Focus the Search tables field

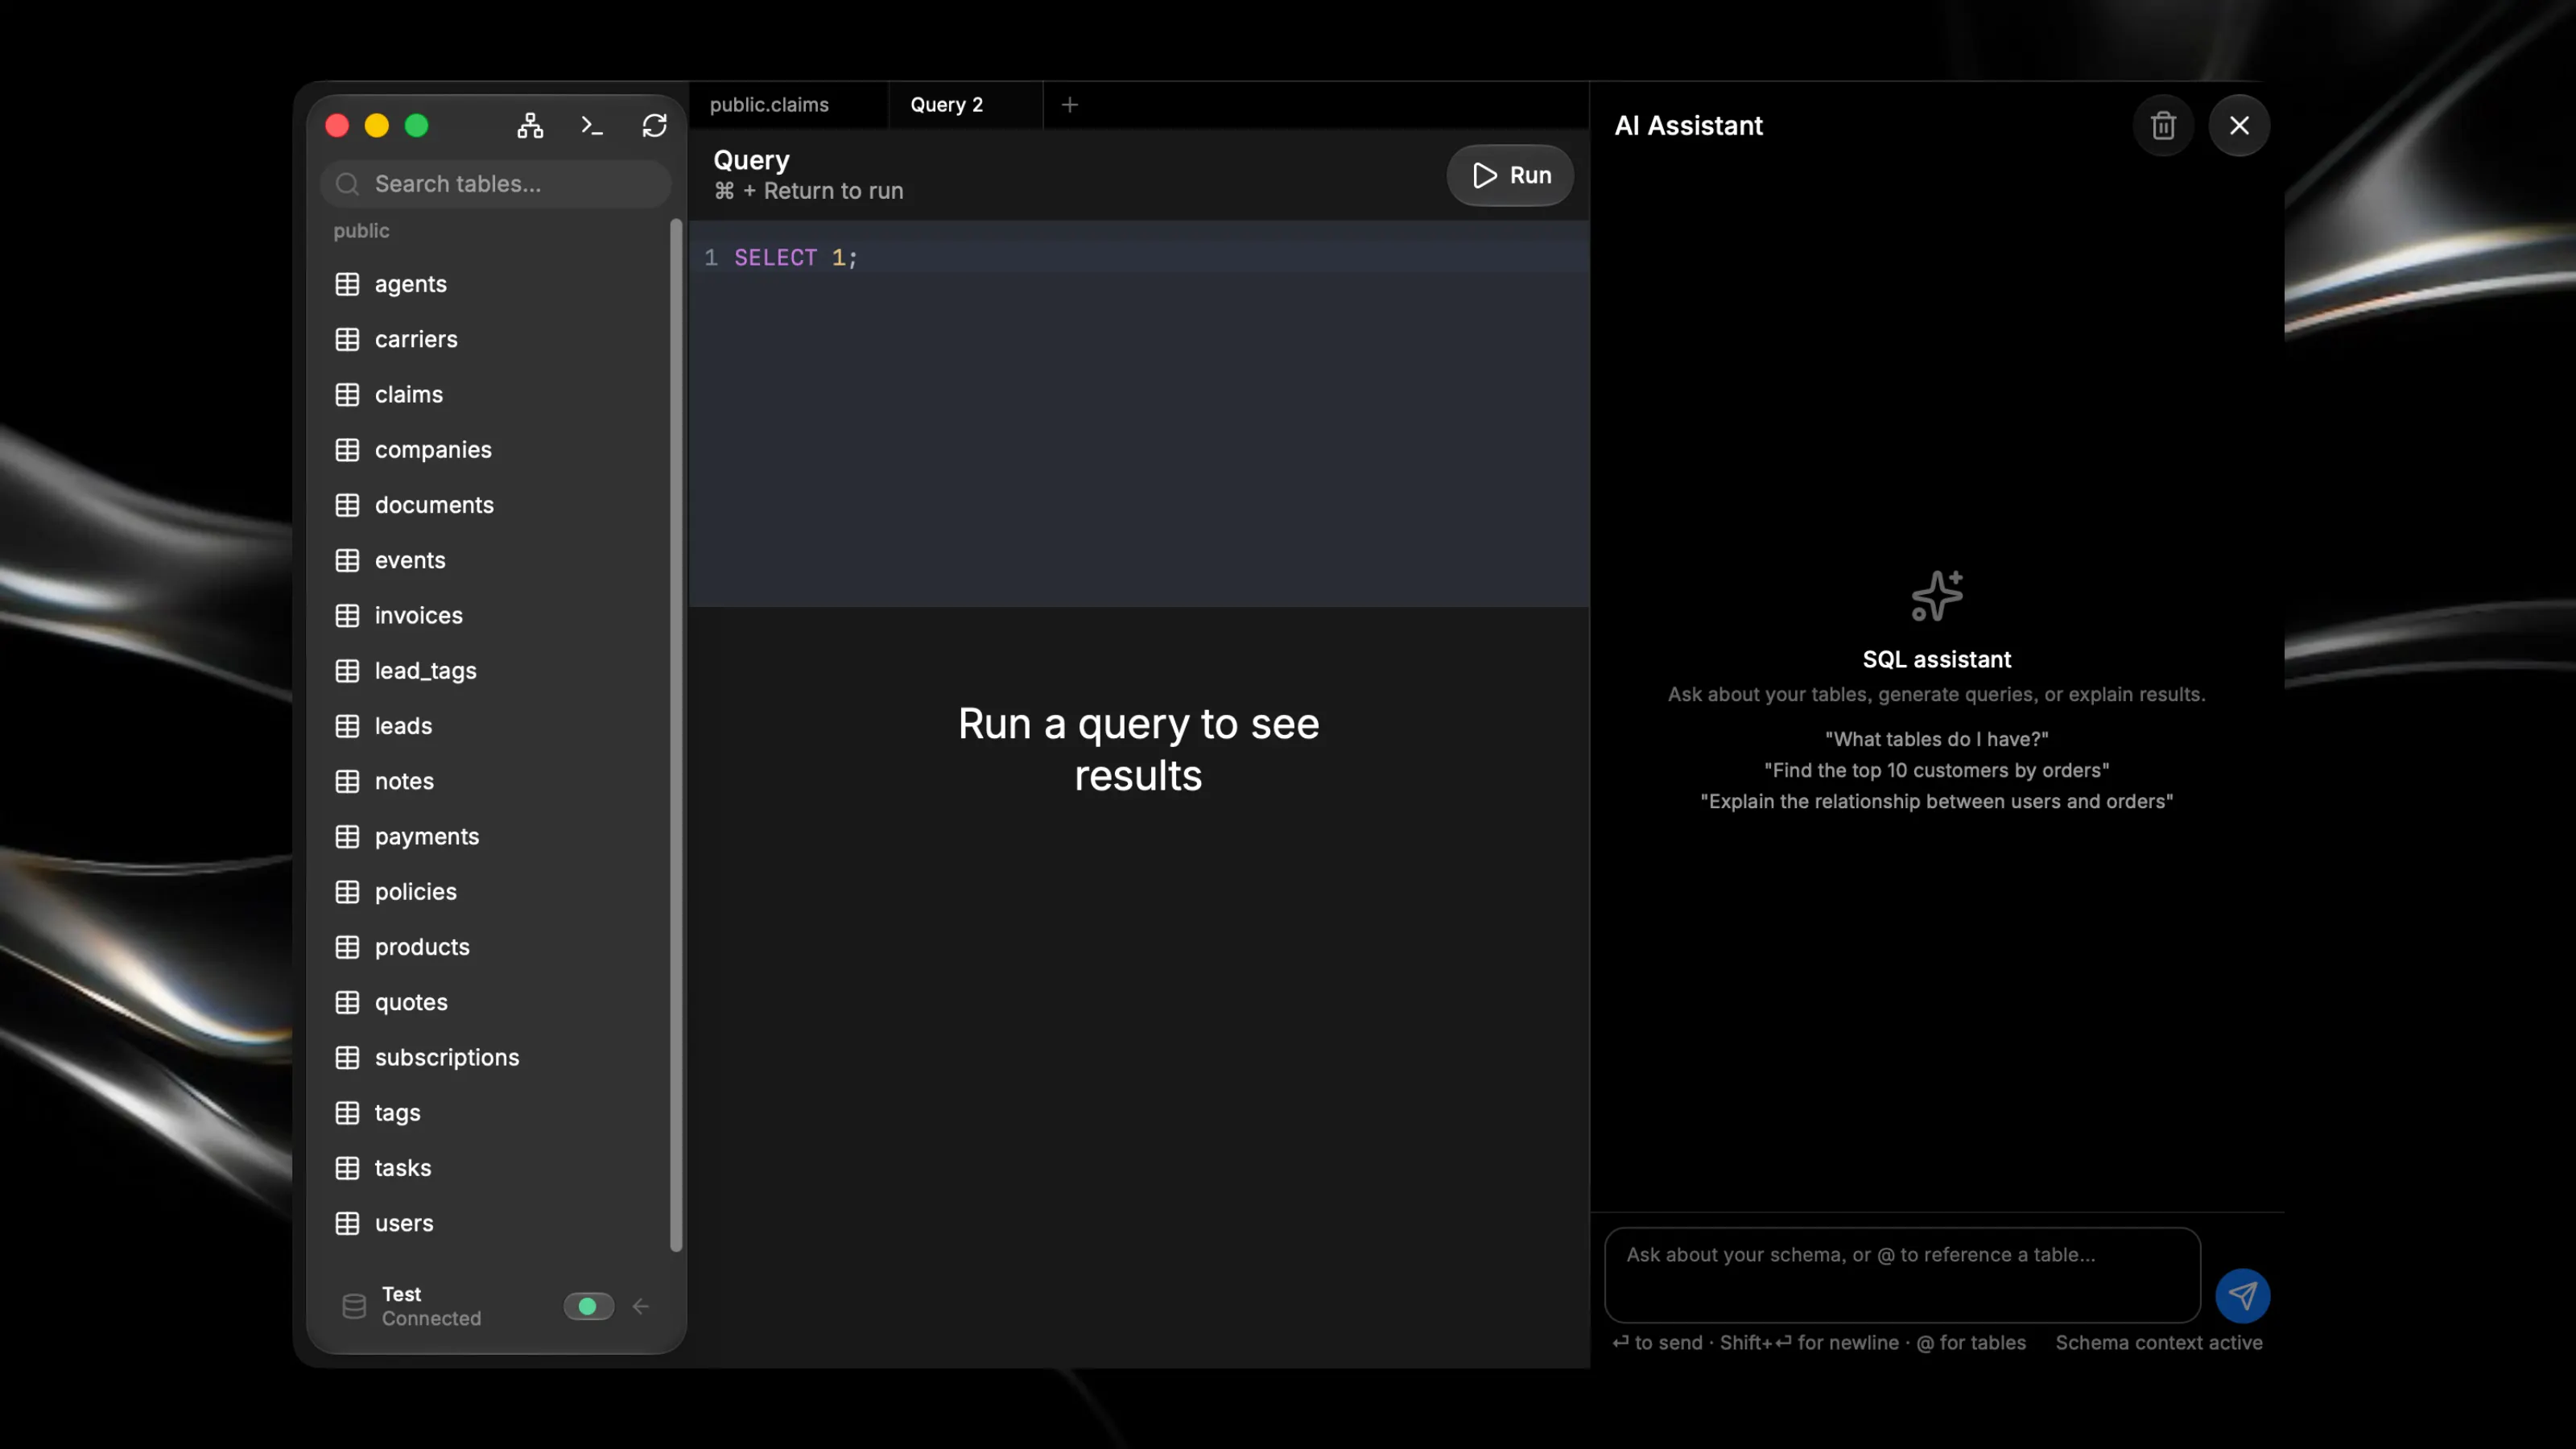[x=495, y=184]
